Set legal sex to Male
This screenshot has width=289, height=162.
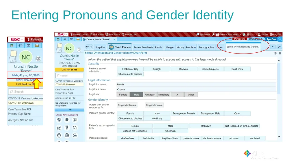(137, 95)
